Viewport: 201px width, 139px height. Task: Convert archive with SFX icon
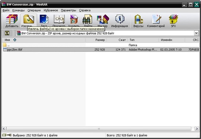(173, 19)
